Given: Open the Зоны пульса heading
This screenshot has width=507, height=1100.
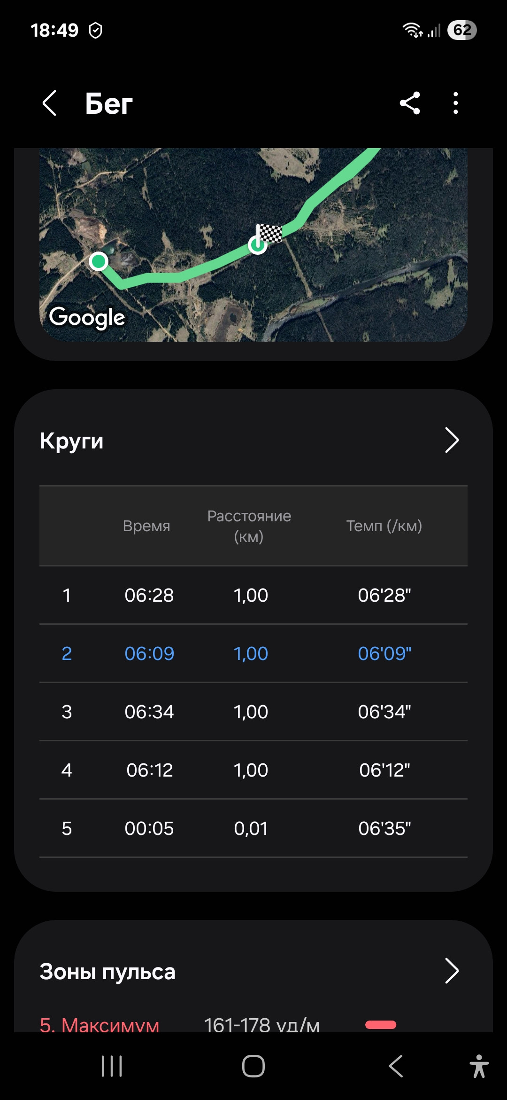Looking at the screenshot, I should pos(108,972).
